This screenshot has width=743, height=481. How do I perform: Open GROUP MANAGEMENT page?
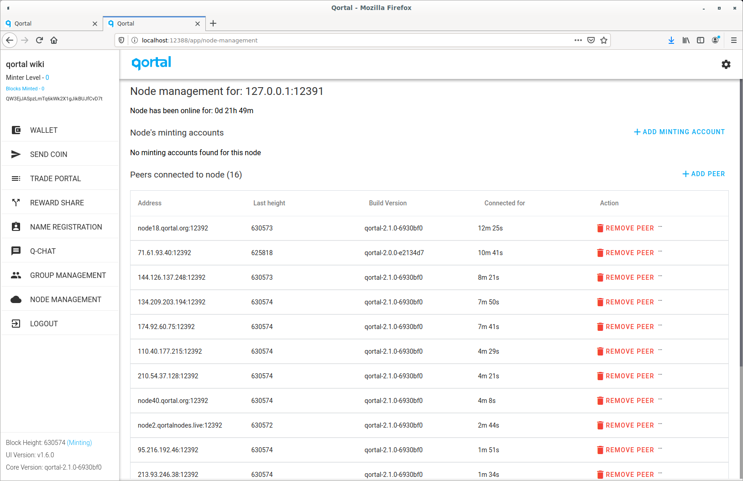point(60,275)
